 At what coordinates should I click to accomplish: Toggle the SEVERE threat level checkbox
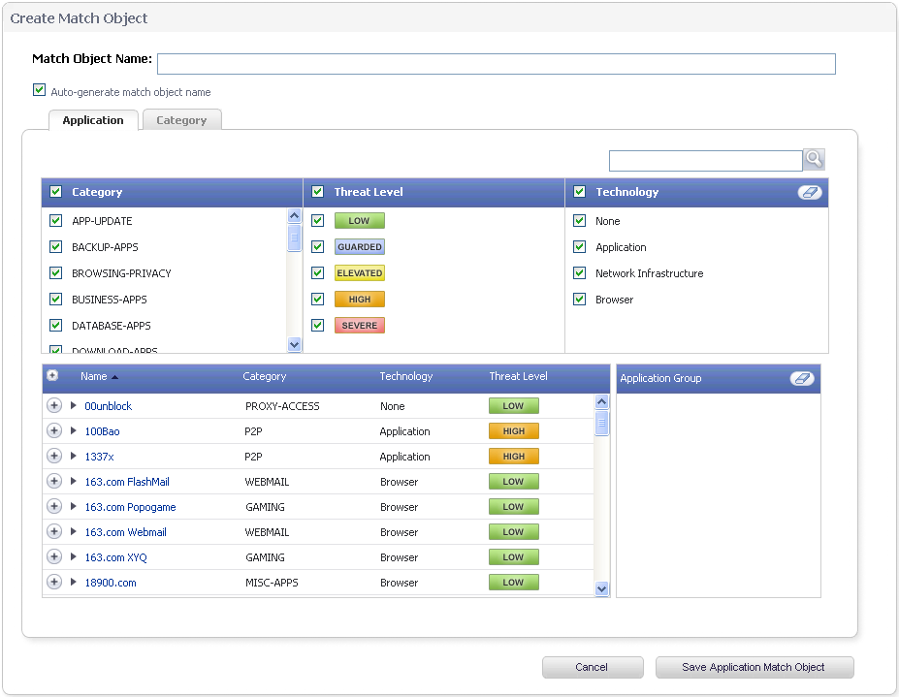coord(317,326)
